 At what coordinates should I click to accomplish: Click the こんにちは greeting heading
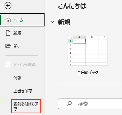click(72, 6)
